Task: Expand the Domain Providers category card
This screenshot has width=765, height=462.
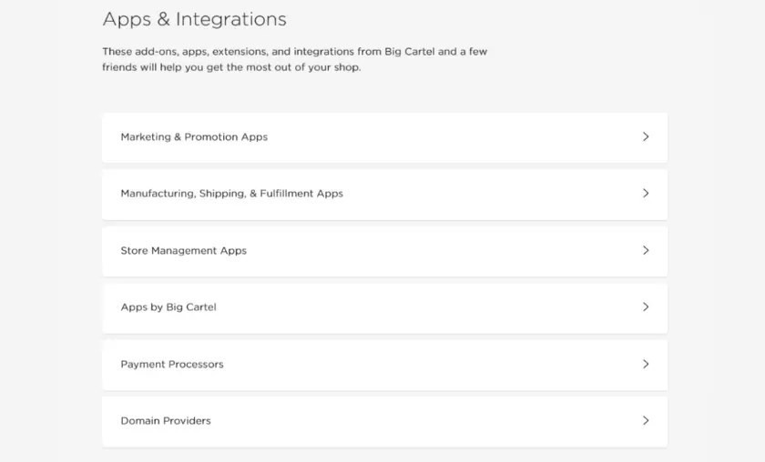Action: click(x=410, y=421)
